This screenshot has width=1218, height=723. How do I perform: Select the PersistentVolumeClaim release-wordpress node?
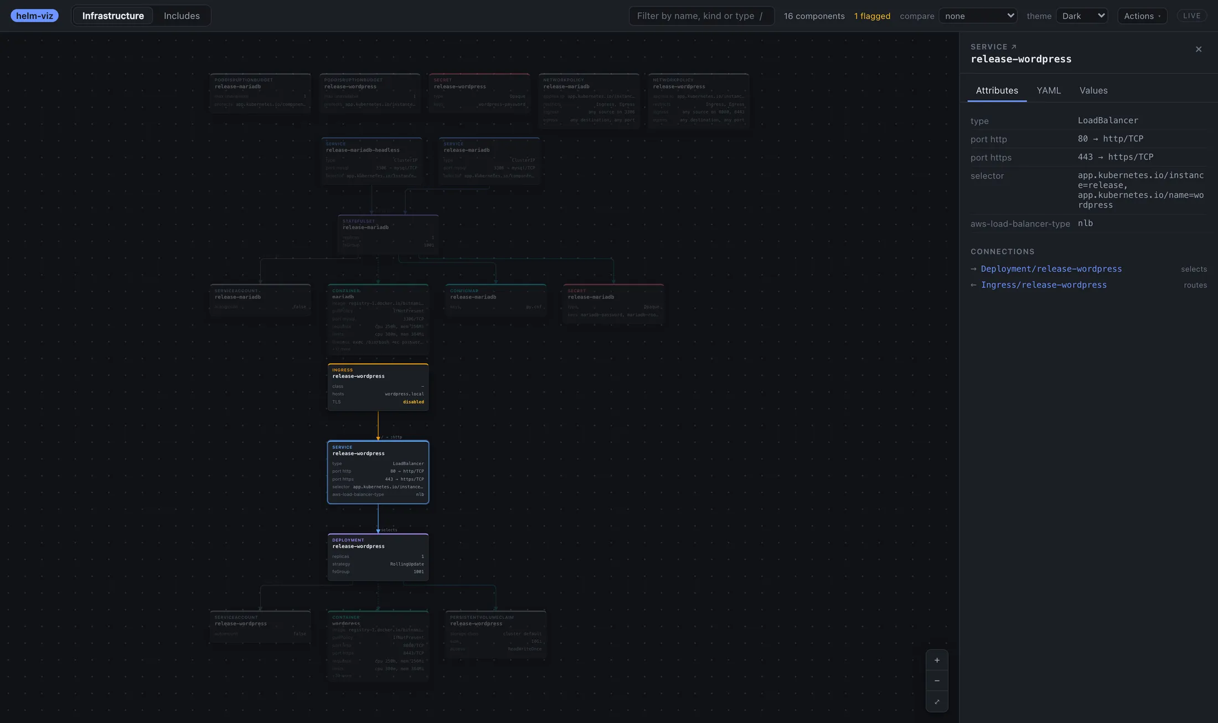(496, 634)
